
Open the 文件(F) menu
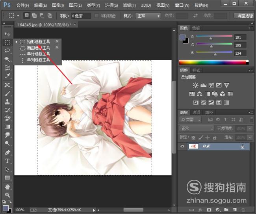(x=22, y=5)
